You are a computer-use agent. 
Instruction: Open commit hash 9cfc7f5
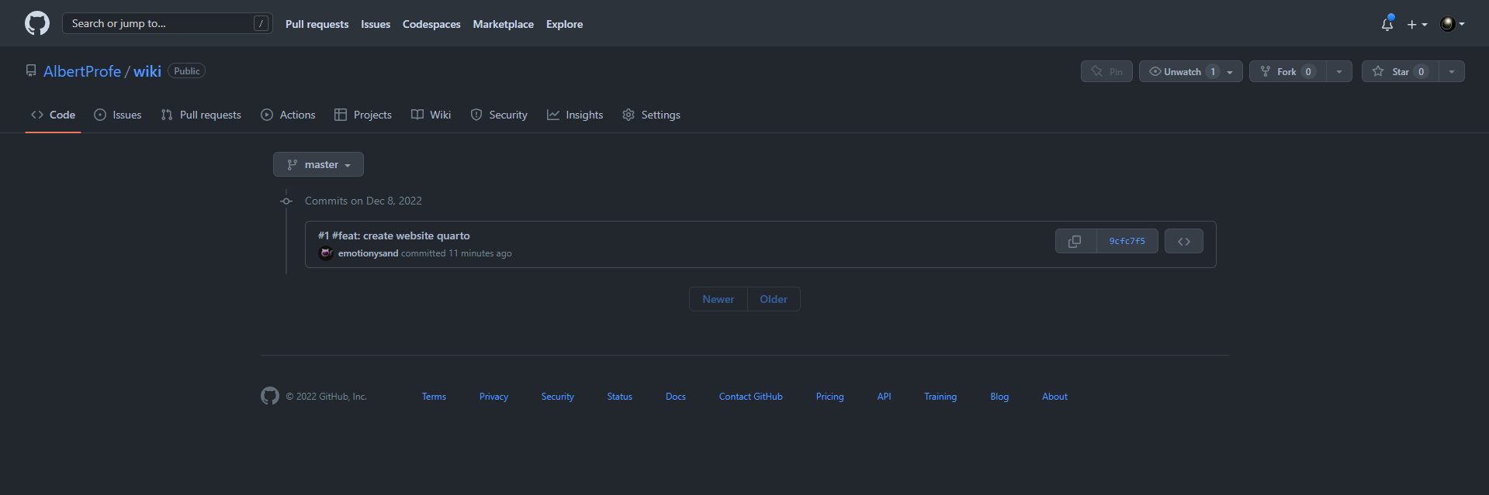[x=1127, y=241]
